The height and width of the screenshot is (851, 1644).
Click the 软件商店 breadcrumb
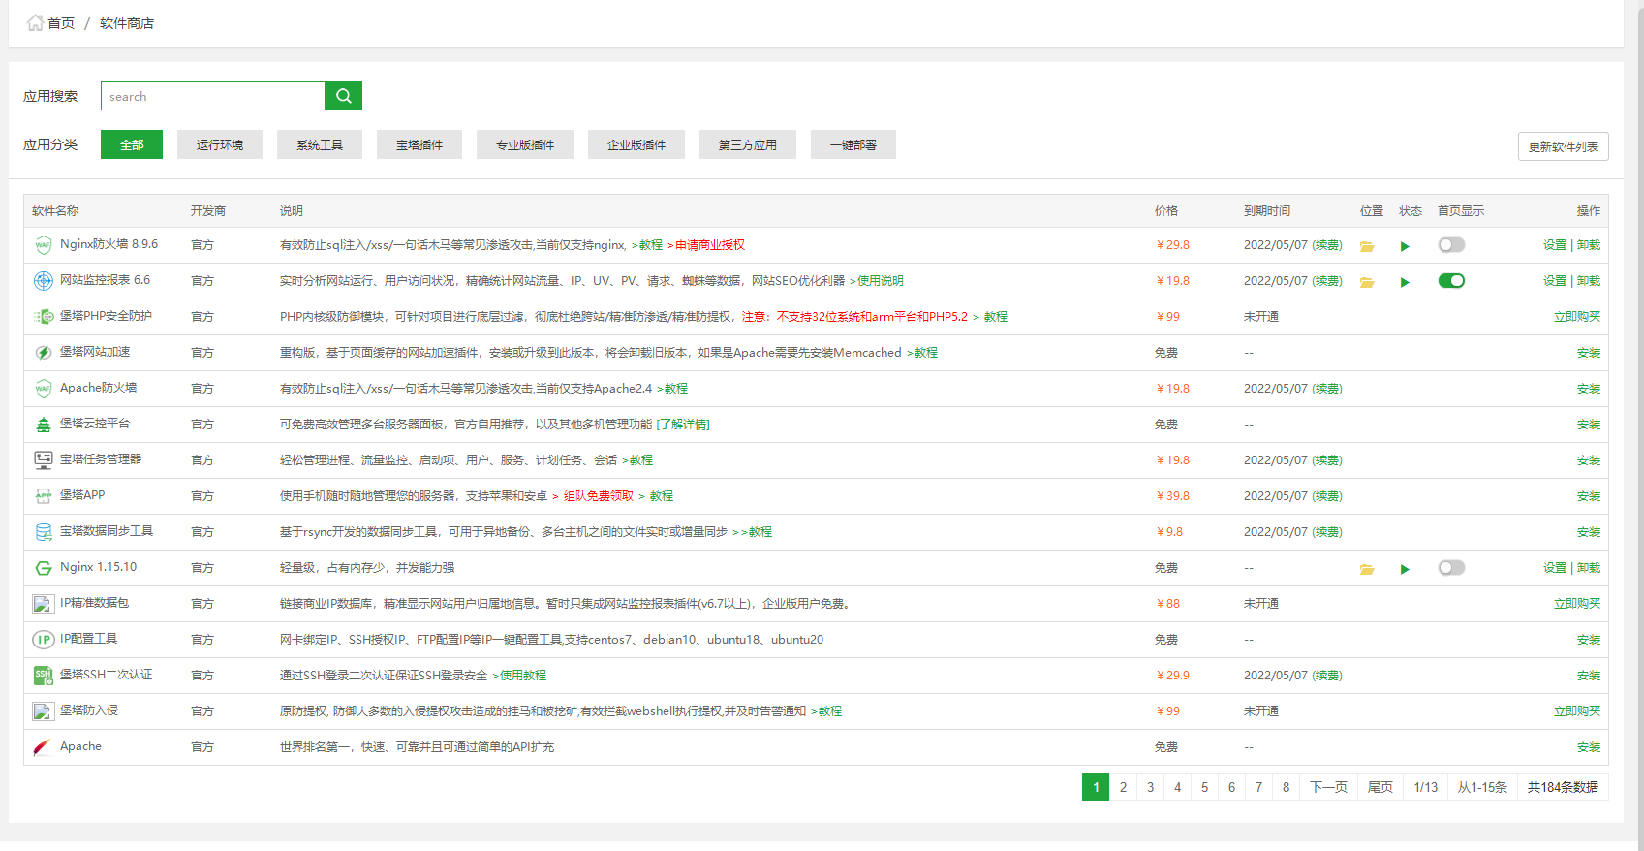127,23
